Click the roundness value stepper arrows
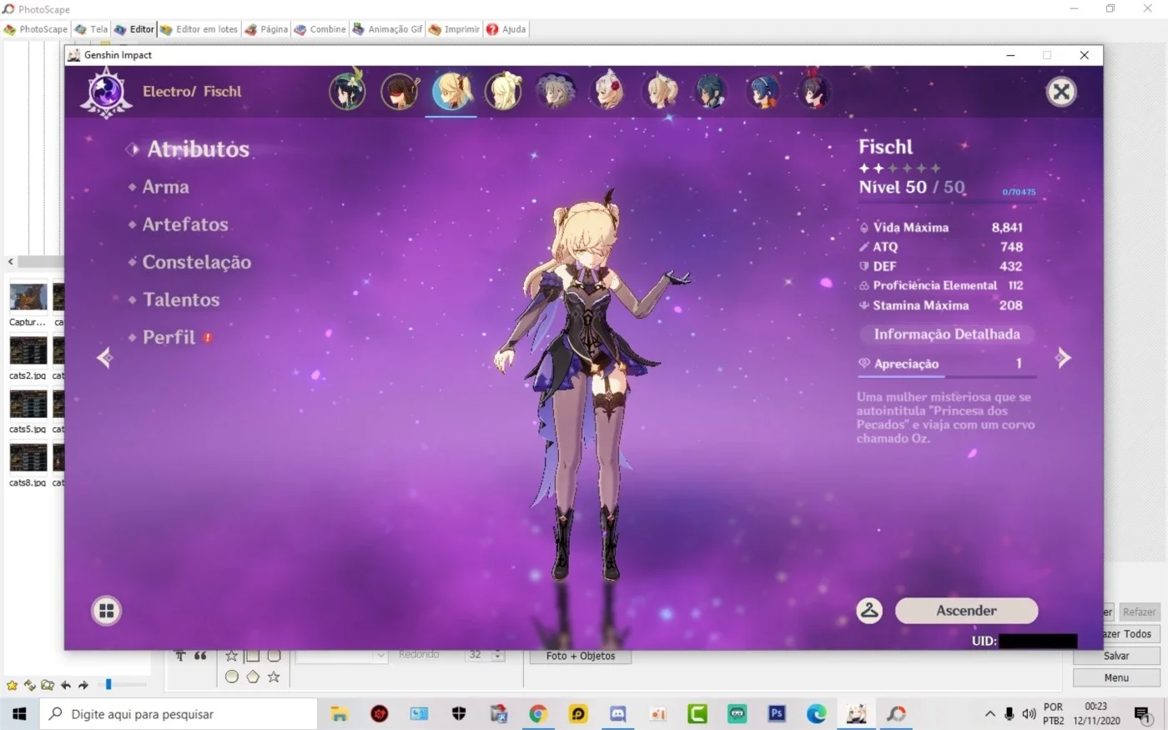 click(x=498, y=655)
